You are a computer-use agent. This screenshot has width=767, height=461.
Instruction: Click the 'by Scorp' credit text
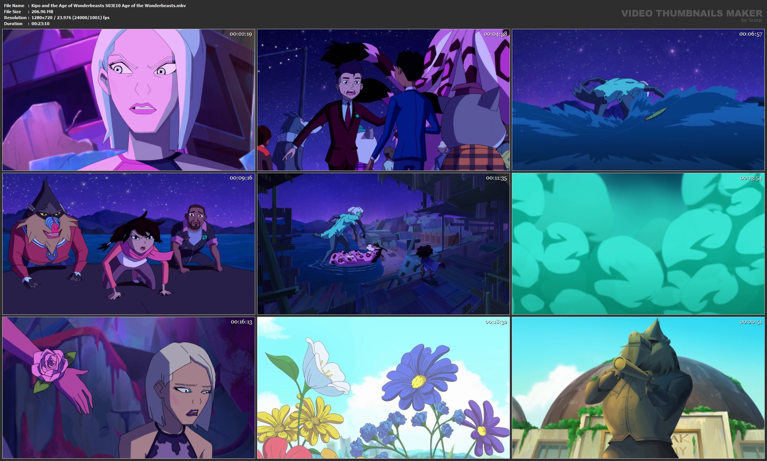pyautogui.click(x=751, y=20)
